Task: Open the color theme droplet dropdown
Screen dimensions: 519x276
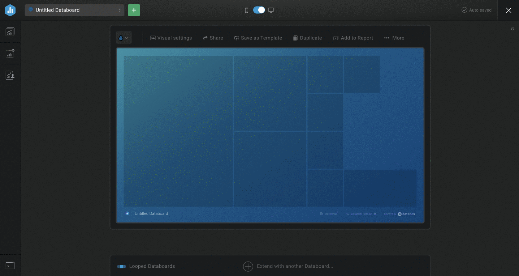Action: (x=124, y=38)
